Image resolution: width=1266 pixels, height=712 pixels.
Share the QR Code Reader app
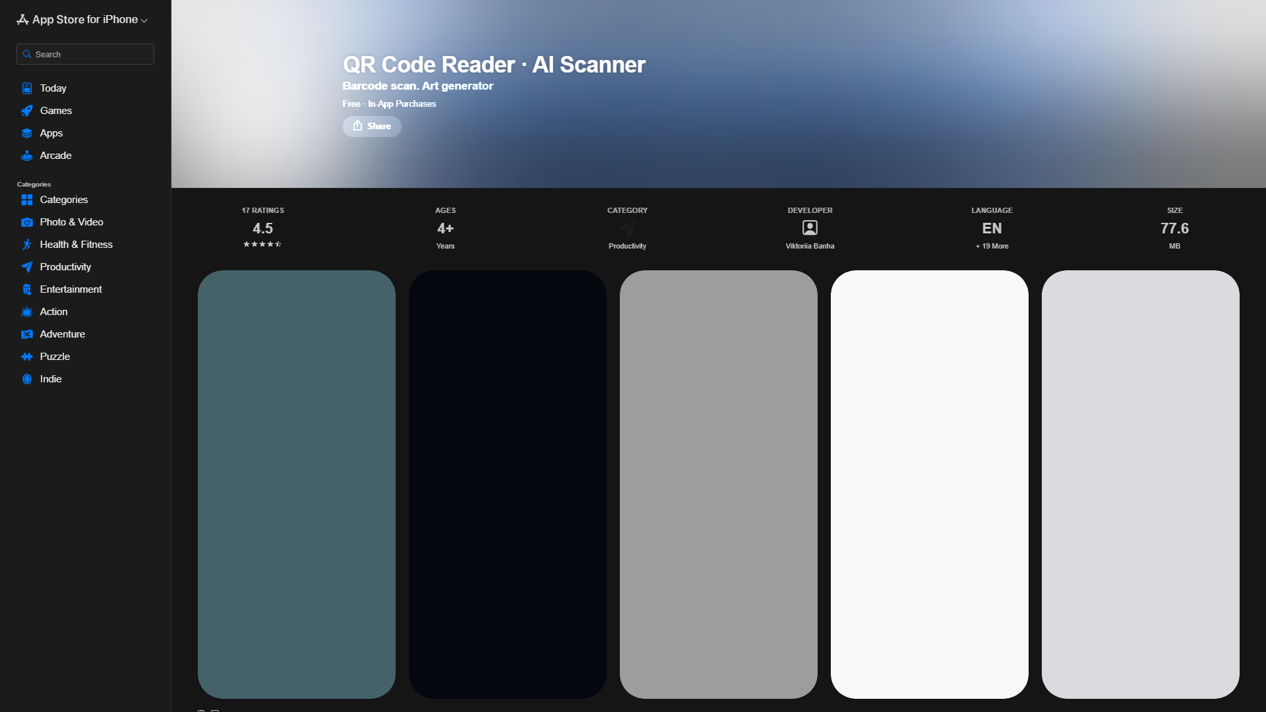[x=372, y=126]
